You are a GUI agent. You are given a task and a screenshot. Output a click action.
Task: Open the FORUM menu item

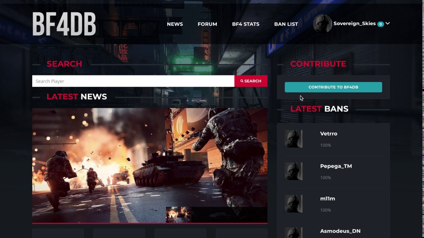tap(207, 24)
